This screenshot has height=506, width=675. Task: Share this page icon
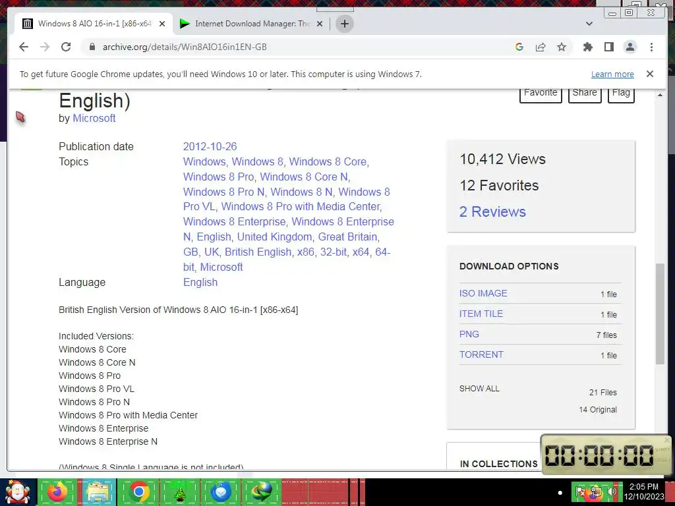541,47
